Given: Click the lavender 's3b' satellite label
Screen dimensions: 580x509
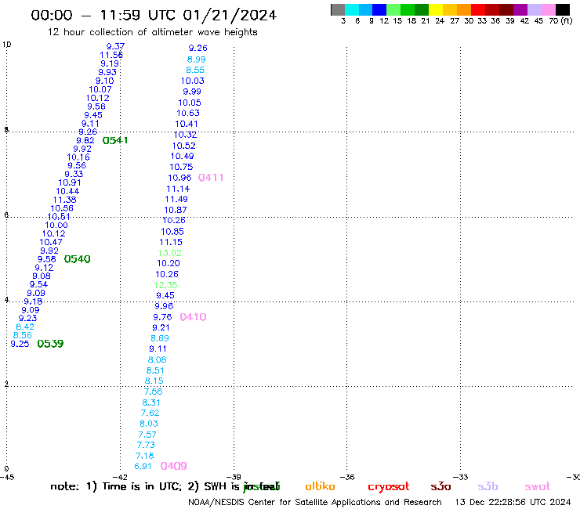Looking at the screenshot, I should click(488, 486).
